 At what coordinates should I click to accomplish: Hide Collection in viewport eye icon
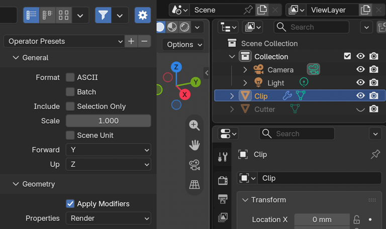tap(360, 56)
